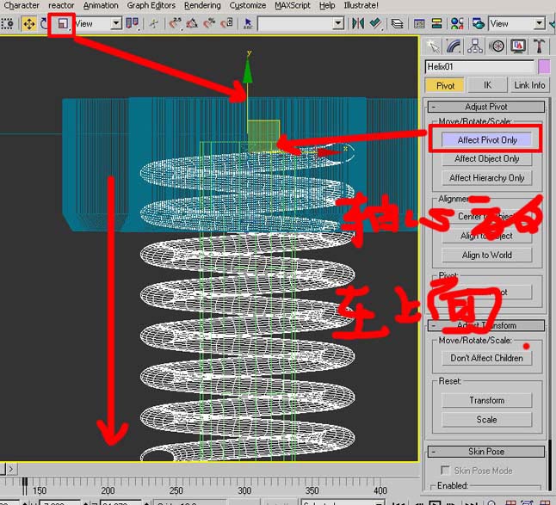556x505 pixels.
Task: Open the Customize menu
Action: click(248, 5)
